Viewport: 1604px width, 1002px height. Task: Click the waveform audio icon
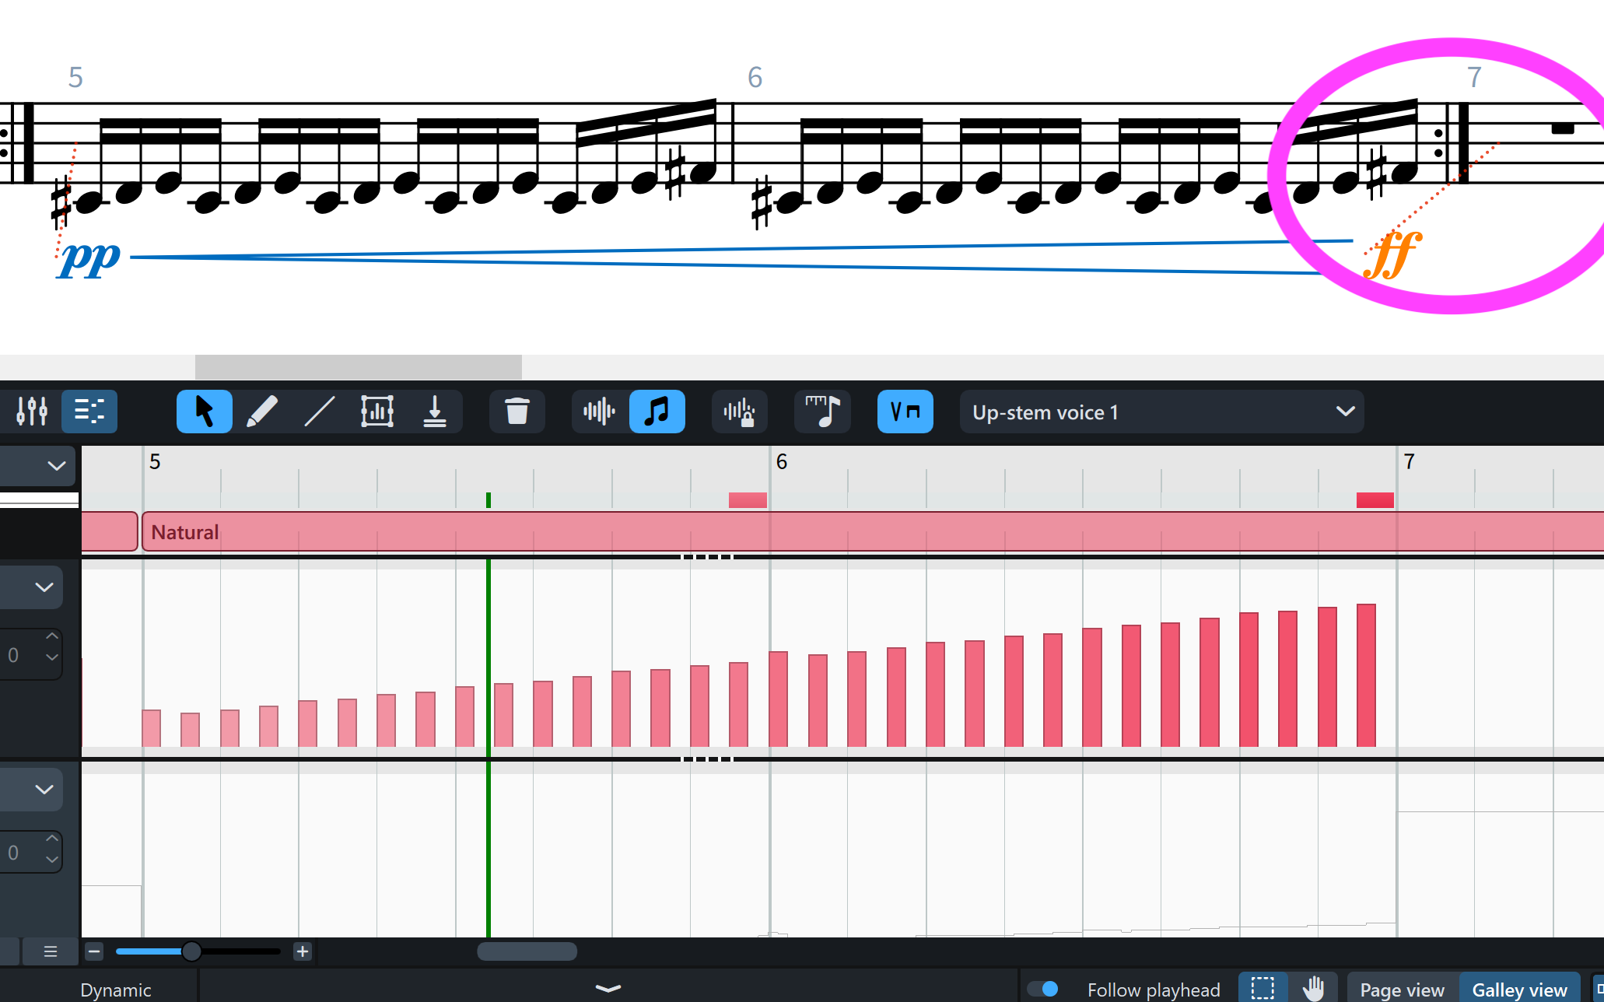pyautogui.click(x=599, y=411)
